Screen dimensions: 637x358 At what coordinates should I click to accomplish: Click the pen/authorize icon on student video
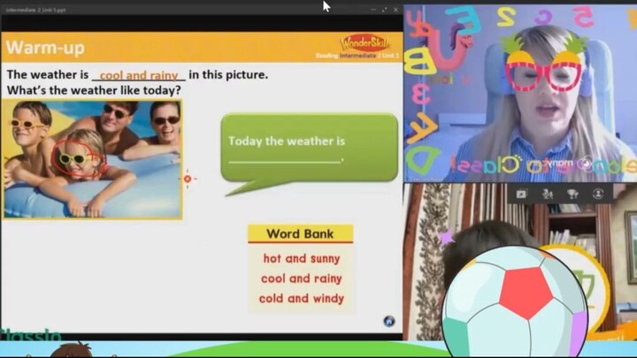click(521, 194)
